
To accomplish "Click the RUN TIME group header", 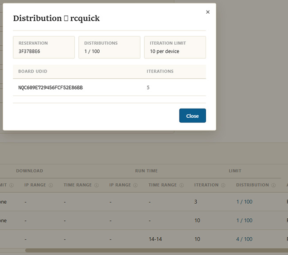I will (x=146, y=171).
